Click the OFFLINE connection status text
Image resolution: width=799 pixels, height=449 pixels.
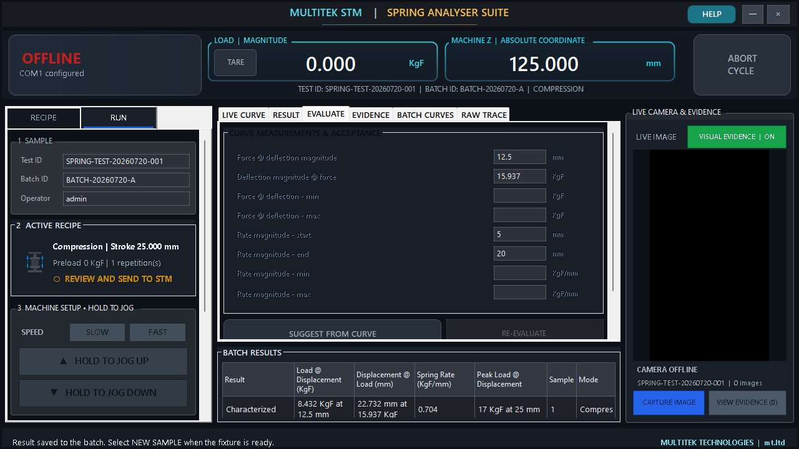point(52,59)
